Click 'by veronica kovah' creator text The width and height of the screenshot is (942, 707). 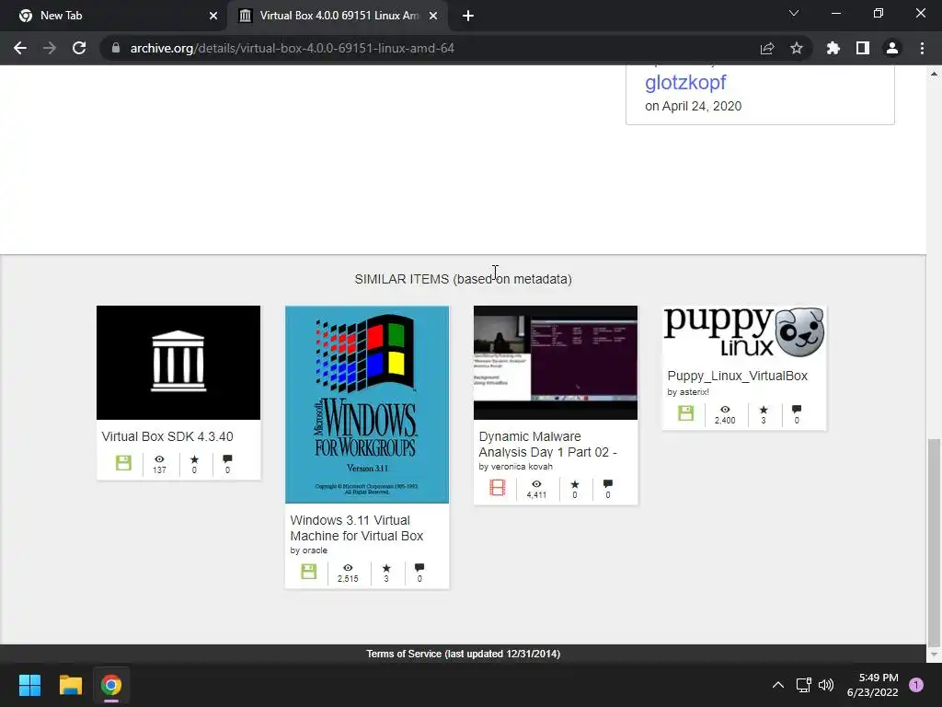coord(515,467)
